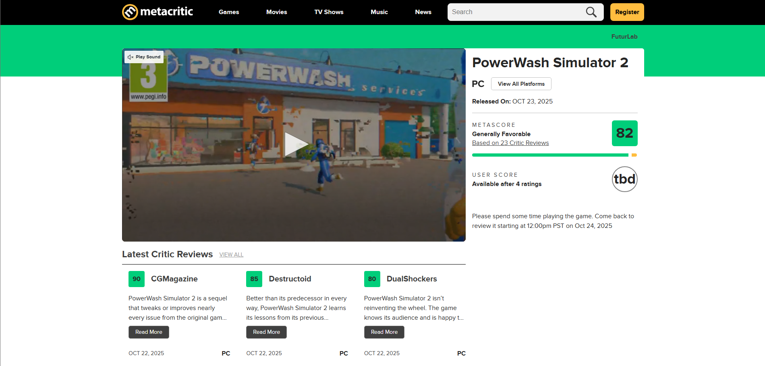This screenshot has width=765, height=366.
Task: Open the Movies menu
Action: [276, 12]
